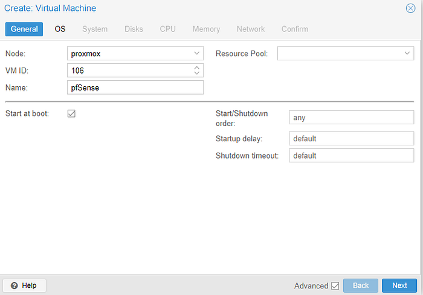Click the Start/Shutdown order field
Viewport: 423px width, 295px height.
click(351, 118)
